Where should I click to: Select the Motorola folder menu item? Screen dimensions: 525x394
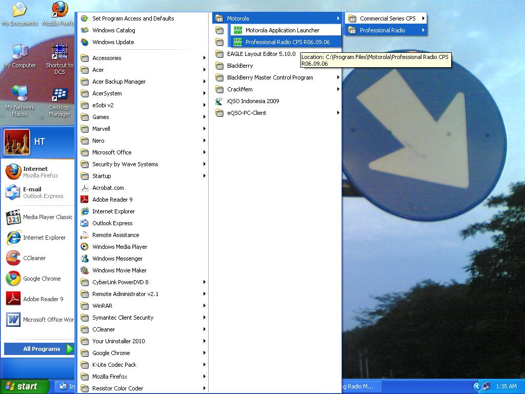click(x=277, y=18)
